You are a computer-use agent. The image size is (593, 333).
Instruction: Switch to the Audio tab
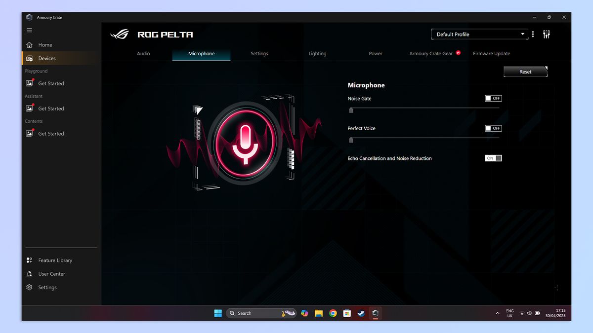143,53
